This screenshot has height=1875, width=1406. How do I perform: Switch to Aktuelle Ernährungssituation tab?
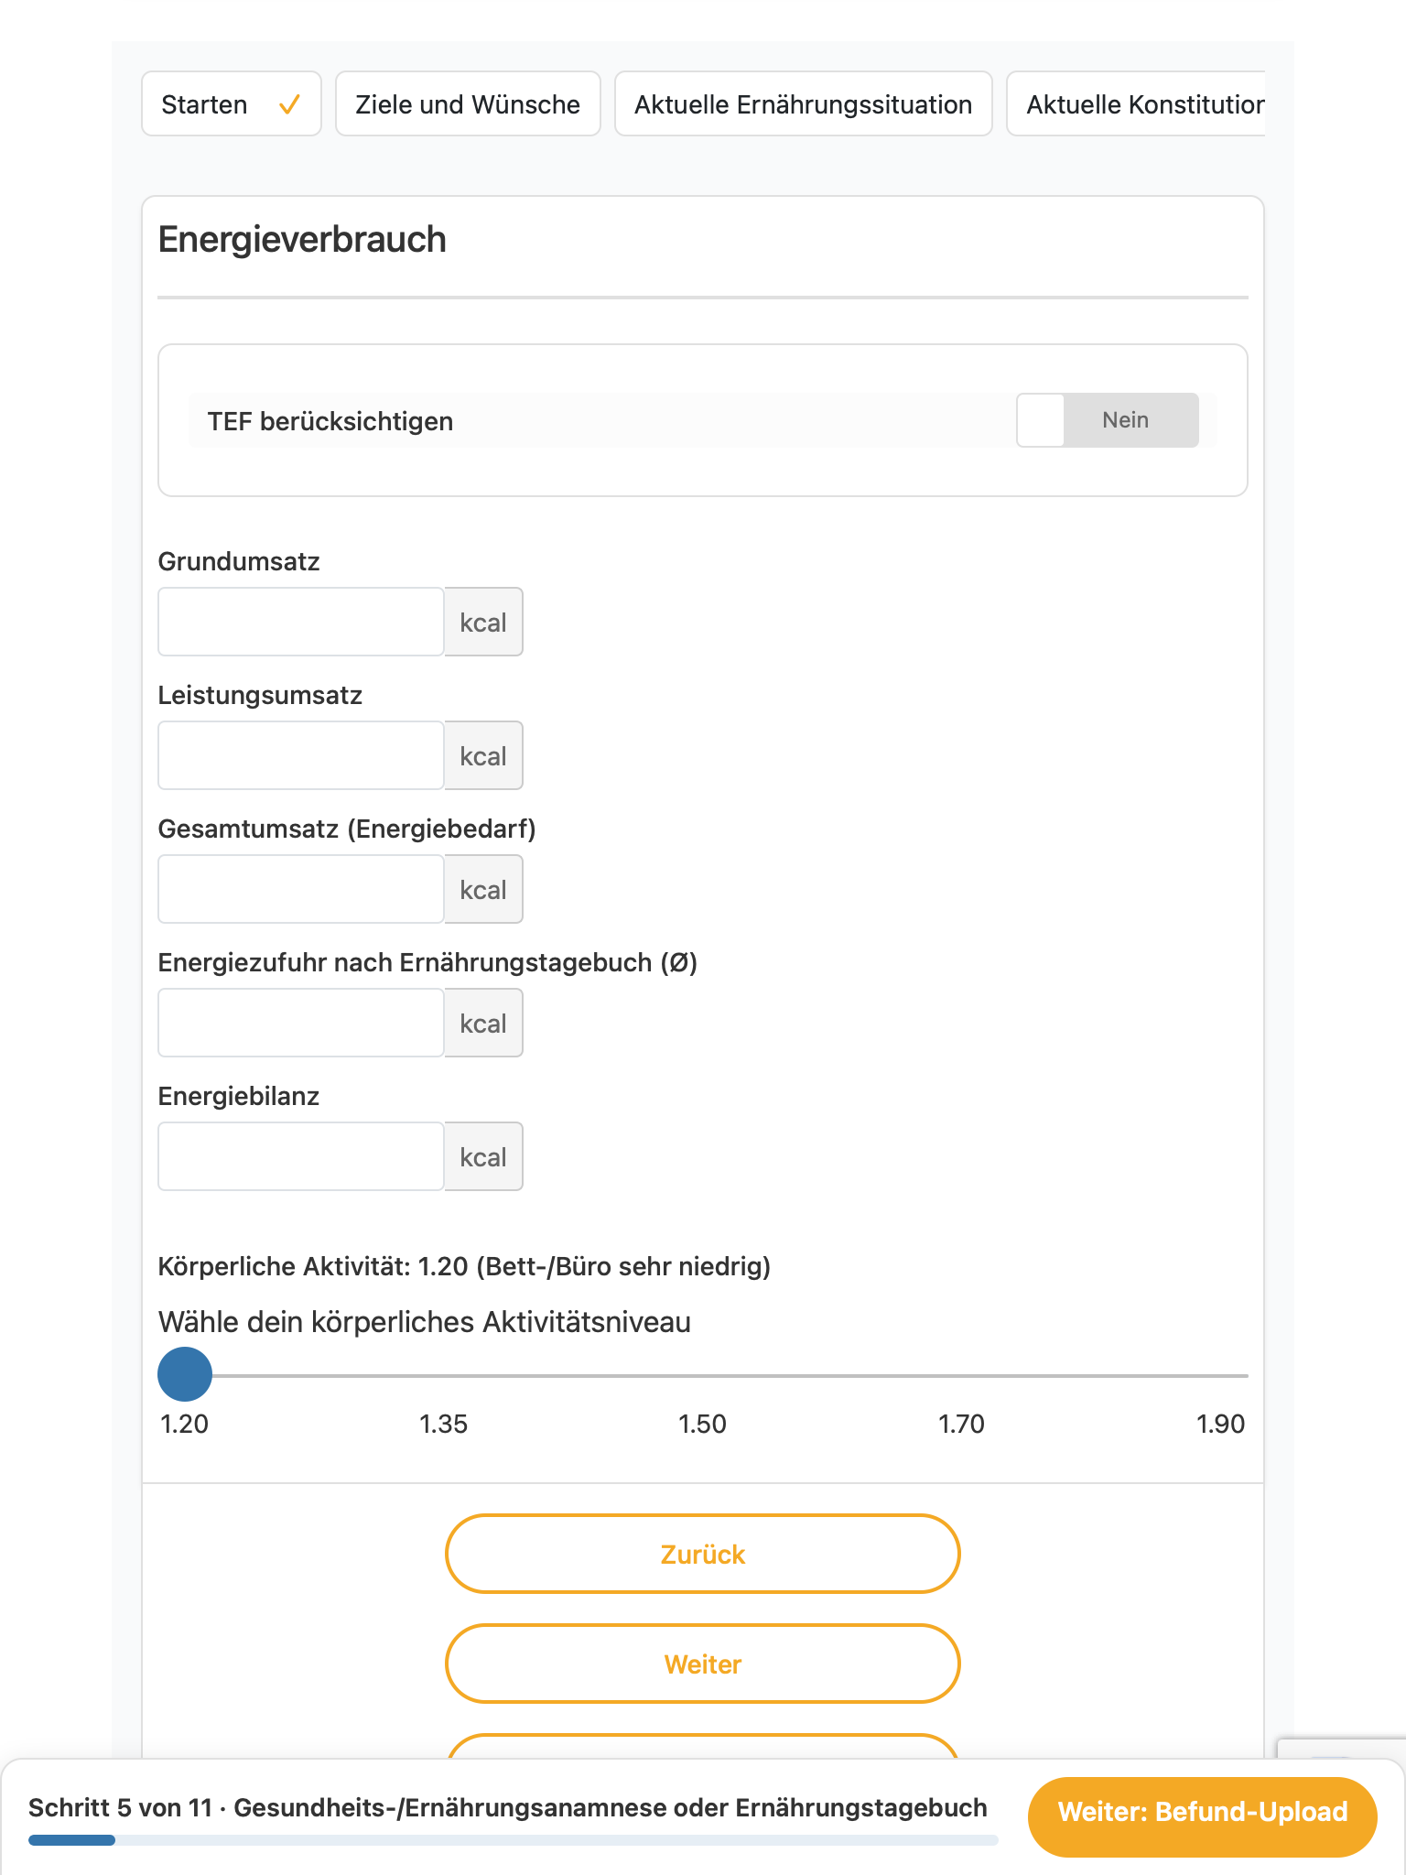coord(803,104)
